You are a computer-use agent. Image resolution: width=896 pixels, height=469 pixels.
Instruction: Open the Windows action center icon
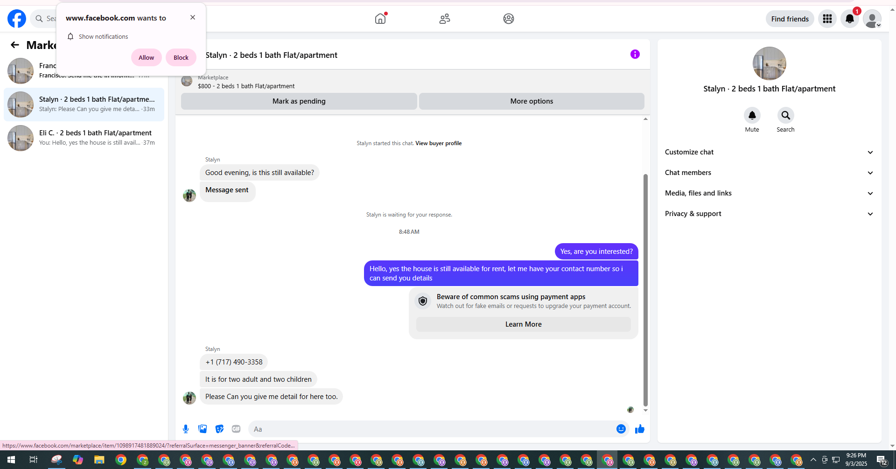click(x=882, y=460)
